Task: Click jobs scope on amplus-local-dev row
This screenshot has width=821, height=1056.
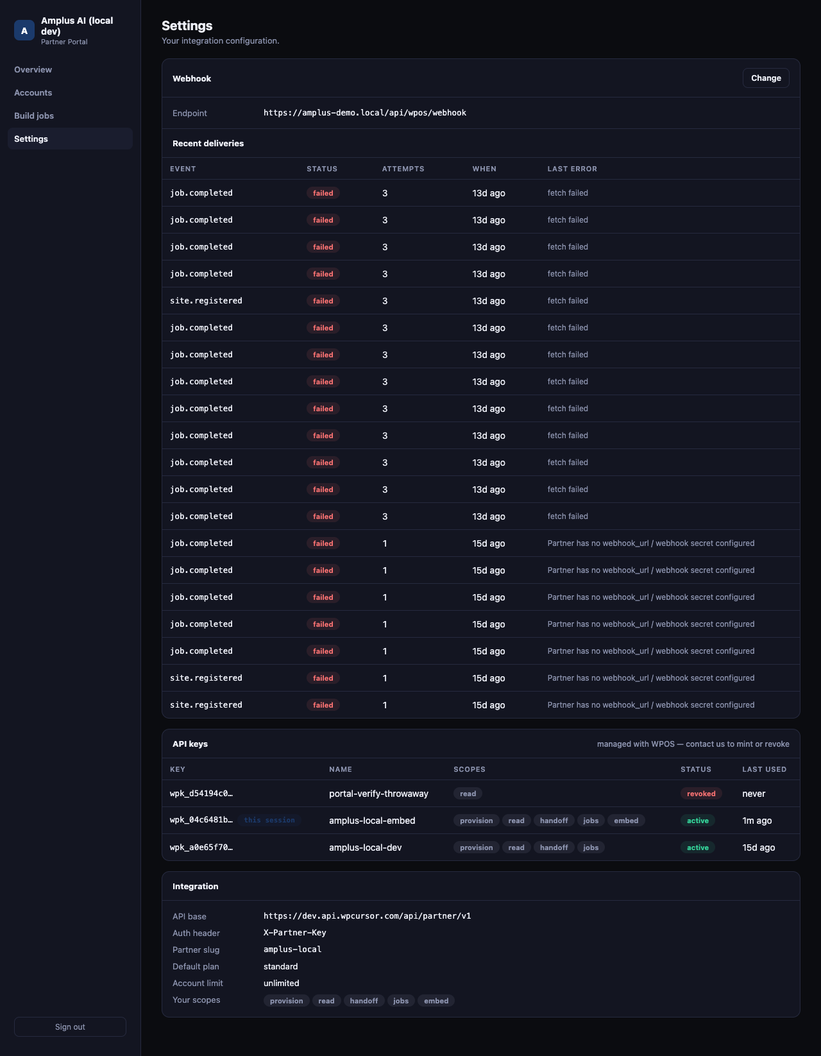Action: pos(591,847)
